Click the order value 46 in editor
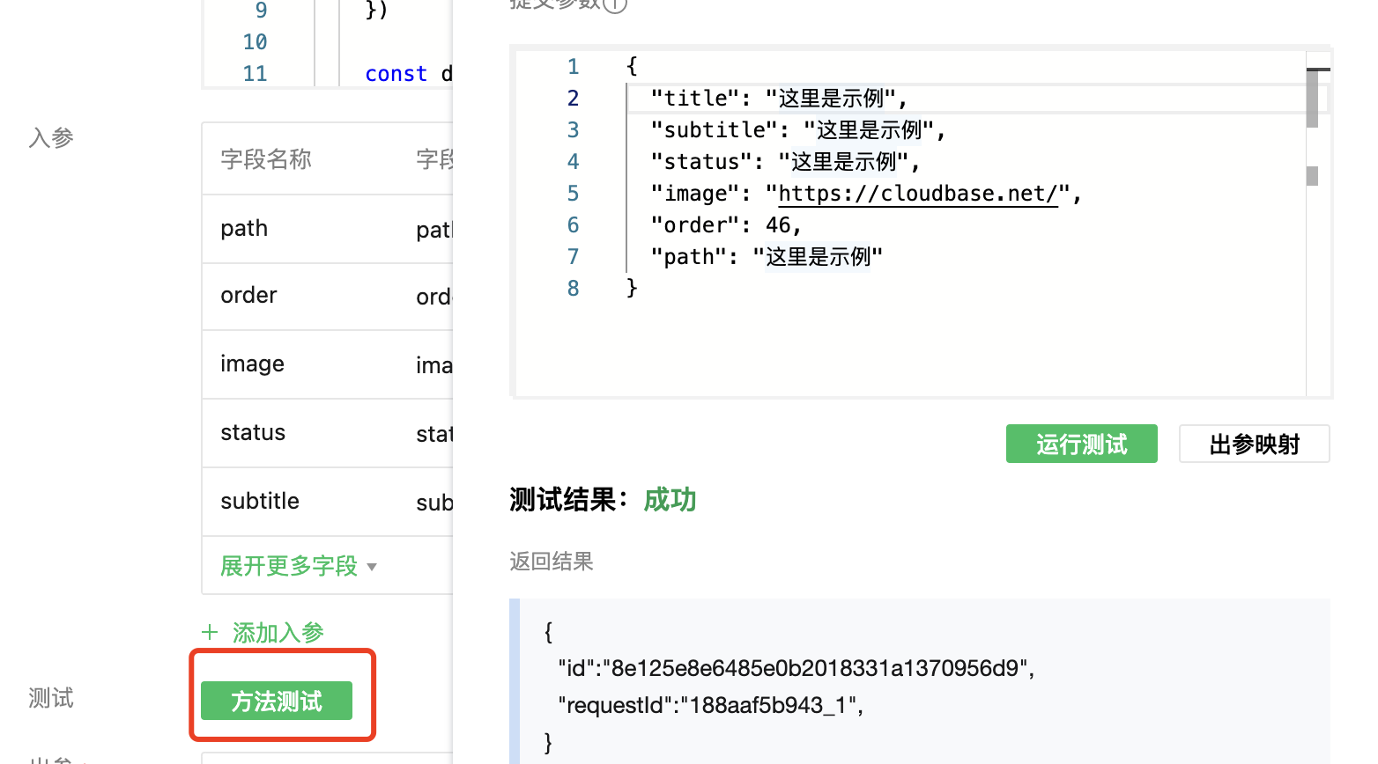The height and width of the screenshot is (764, 1378). coord(778,224)
